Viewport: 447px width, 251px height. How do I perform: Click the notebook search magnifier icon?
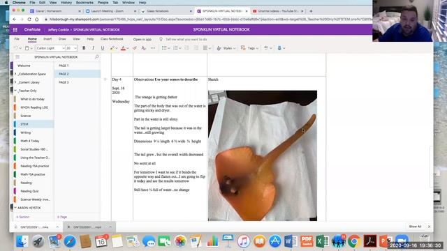(x=97, y=57)
